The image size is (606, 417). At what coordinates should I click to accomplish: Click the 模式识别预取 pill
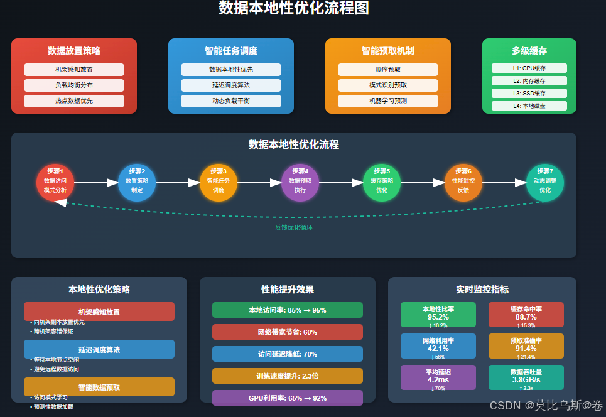click(x=387, y=85)
